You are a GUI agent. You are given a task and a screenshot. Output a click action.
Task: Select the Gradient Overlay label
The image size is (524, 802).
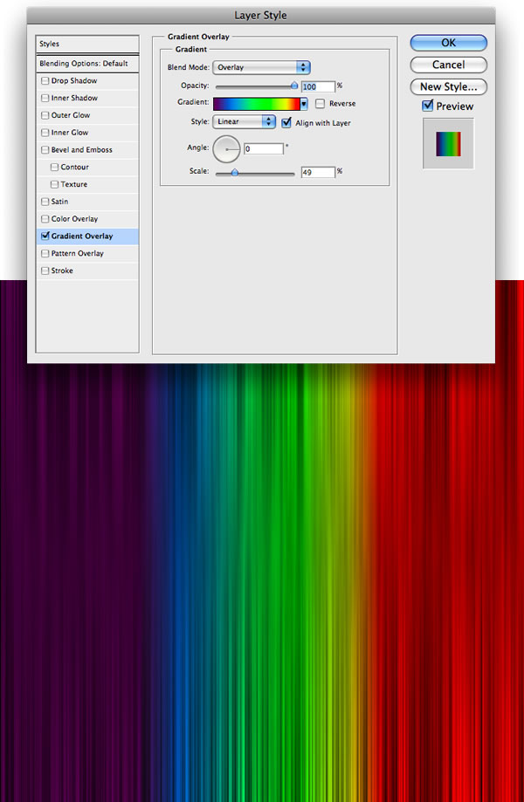coord(82,236)
